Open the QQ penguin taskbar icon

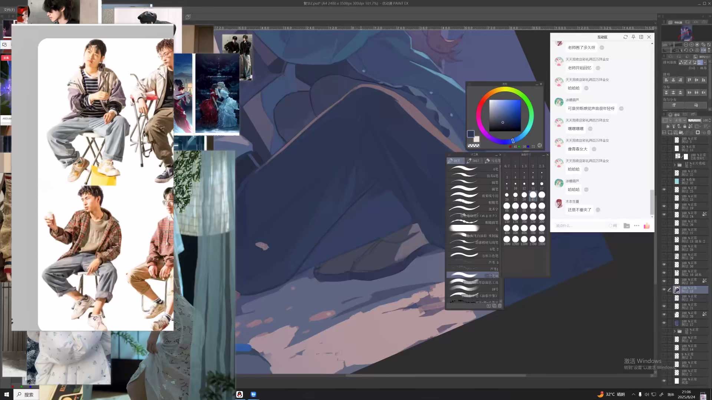[240, 394]
